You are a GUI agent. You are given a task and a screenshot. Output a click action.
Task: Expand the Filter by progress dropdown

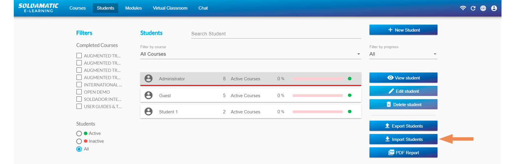(x=403, y=54)
